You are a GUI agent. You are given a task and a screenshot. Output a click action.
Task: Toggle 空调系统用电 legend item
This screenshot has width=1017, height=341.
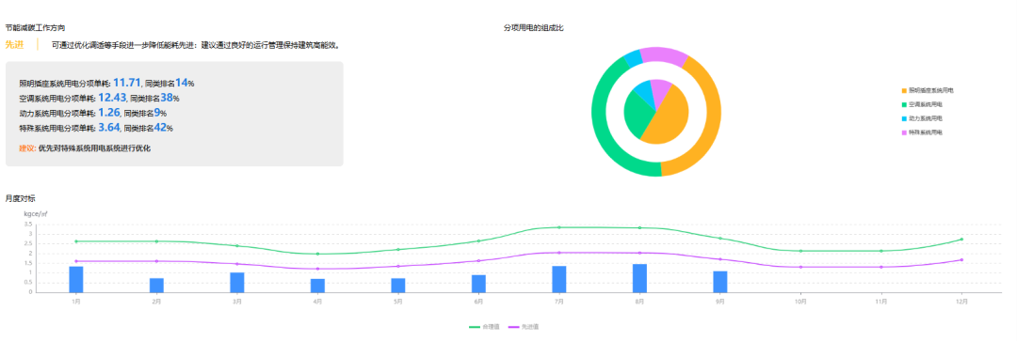922,104
